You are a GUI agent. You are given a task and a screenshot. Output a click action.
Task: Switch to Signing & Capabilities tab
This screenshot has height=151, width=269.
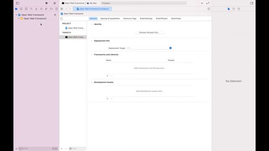tap(110, 18)
